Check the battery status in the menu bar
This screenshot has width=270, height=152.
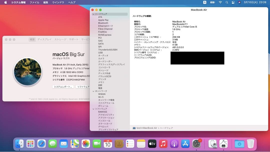[212, 2]
